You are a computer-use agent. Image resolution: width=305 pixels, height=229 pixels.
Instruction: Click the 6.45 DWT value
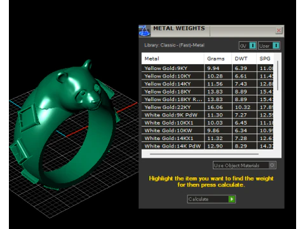(241, 123)
